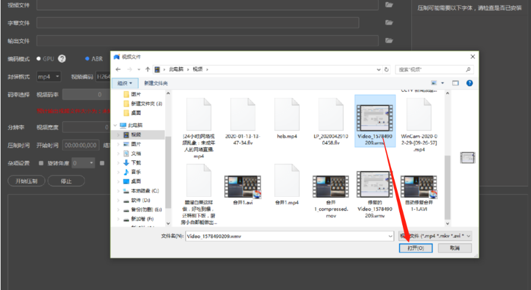The image size is (531, 290).
Task: Open the folder browser for 视频文件 field
Action: pyautogui.click(x=389, y=5)
